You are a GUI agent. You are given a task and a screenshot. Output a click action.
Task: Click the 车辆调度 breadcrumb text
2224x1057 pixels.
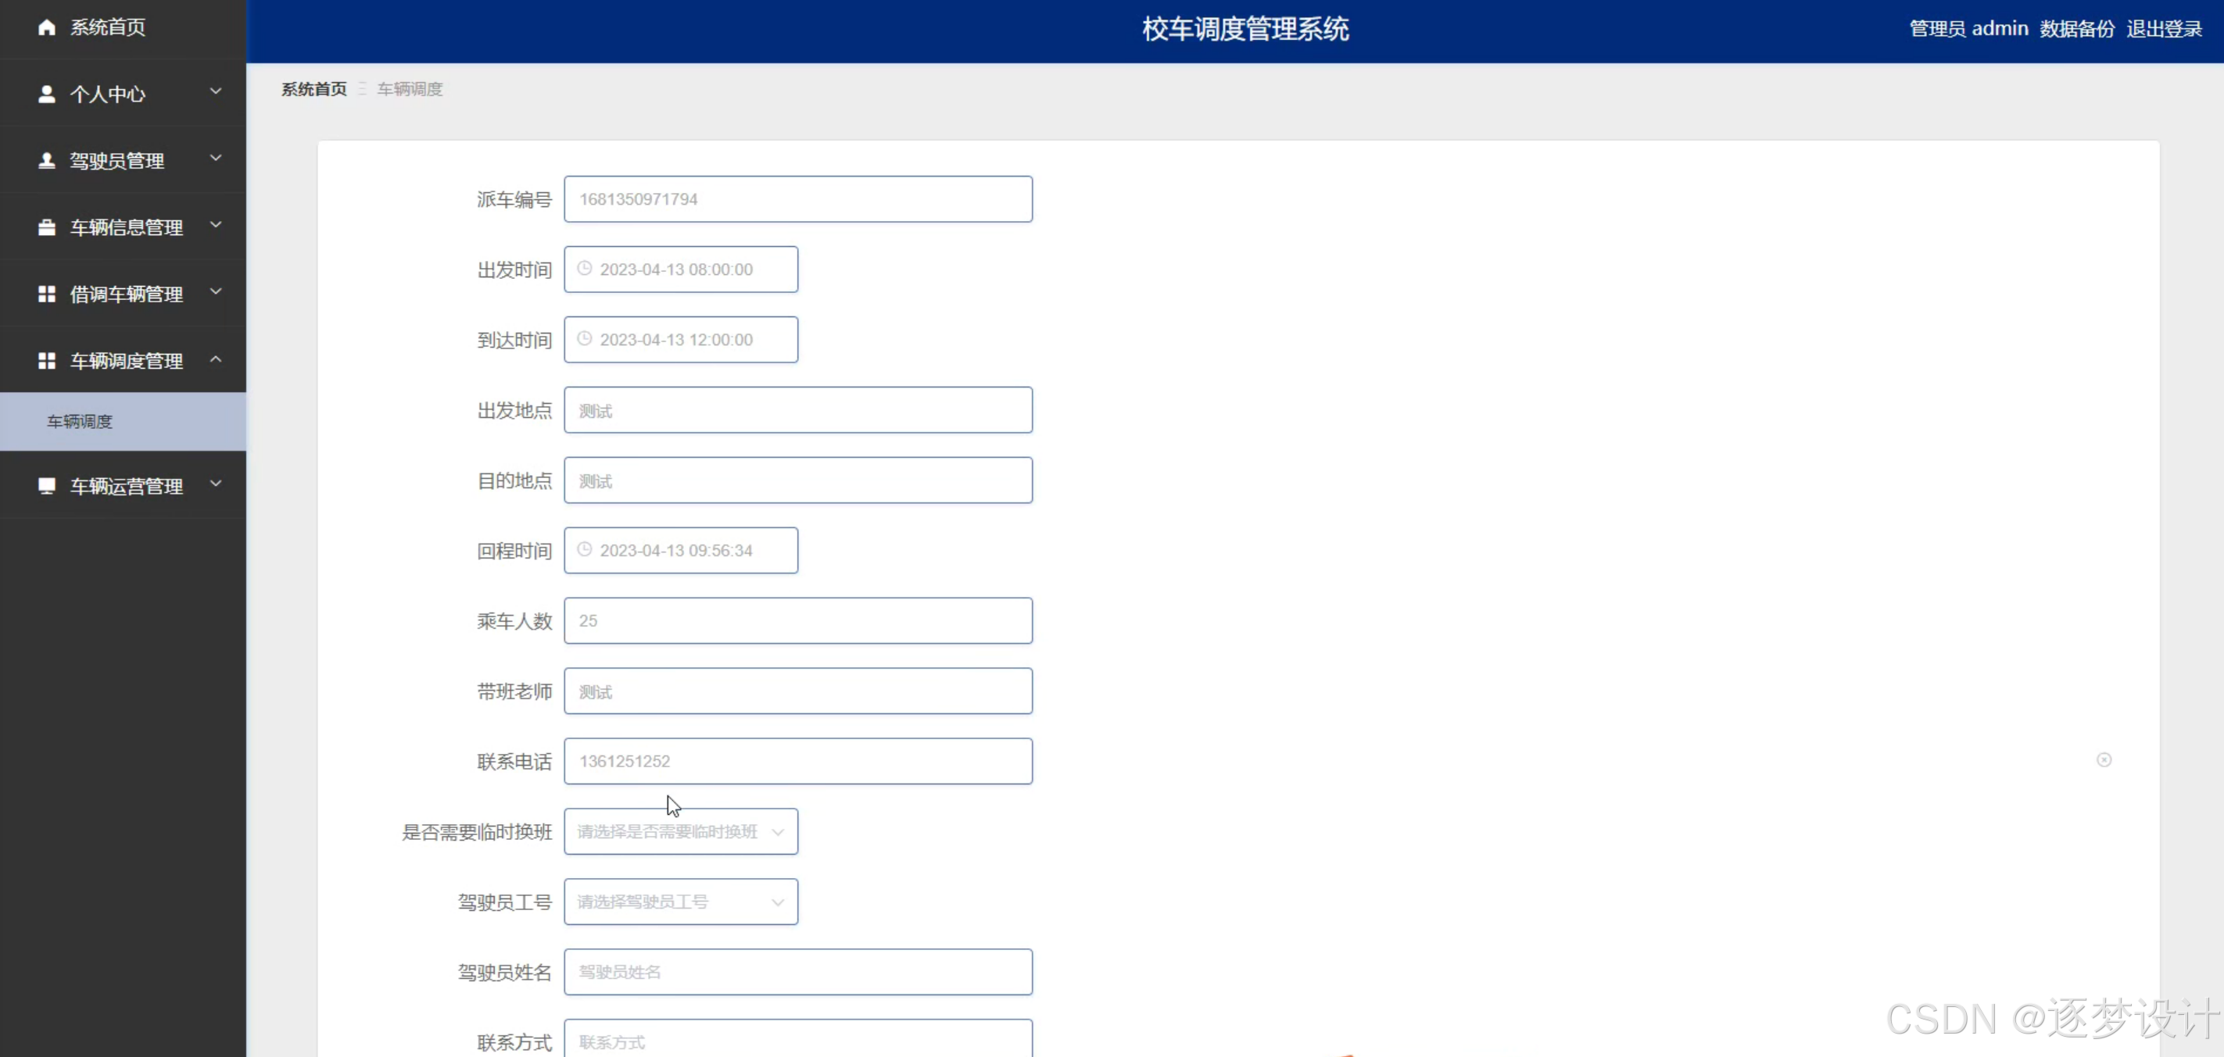coord(410,89)
